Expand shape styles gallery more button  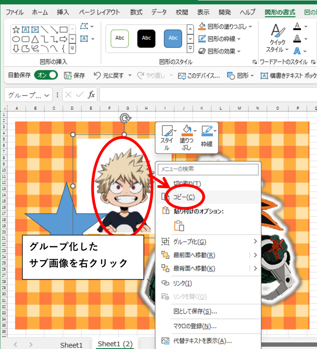click(190, 48)
